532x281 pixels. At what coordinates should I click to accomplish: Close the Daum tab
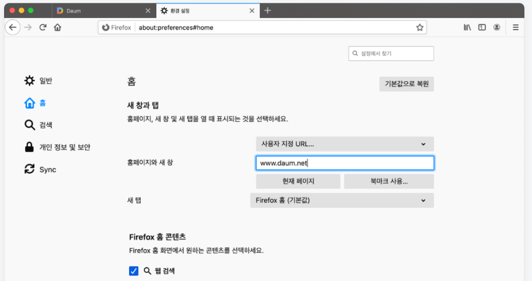tap(148, 10)
